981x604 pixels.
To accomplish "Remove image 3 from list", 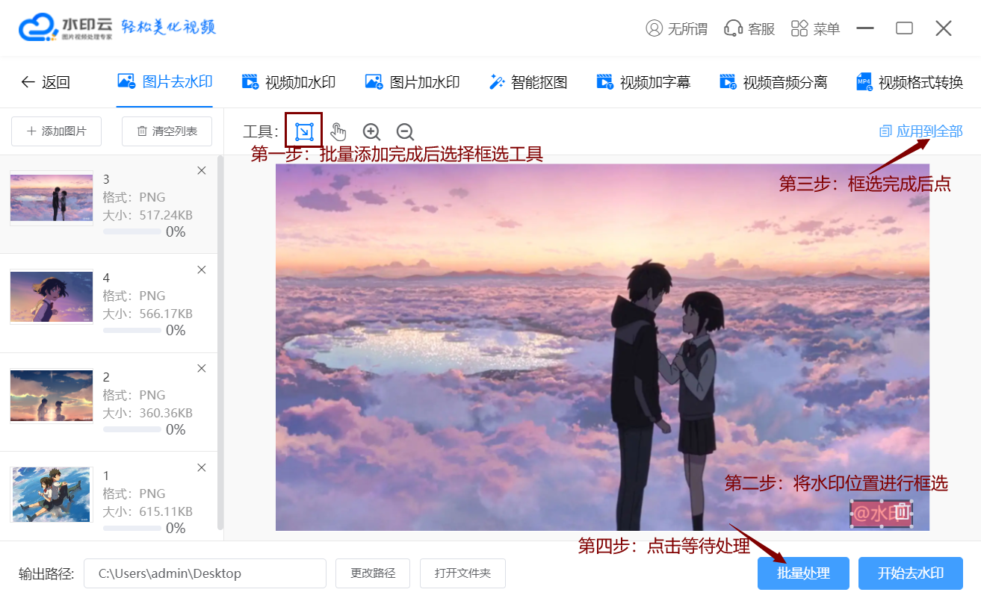I will click(201, 171).
